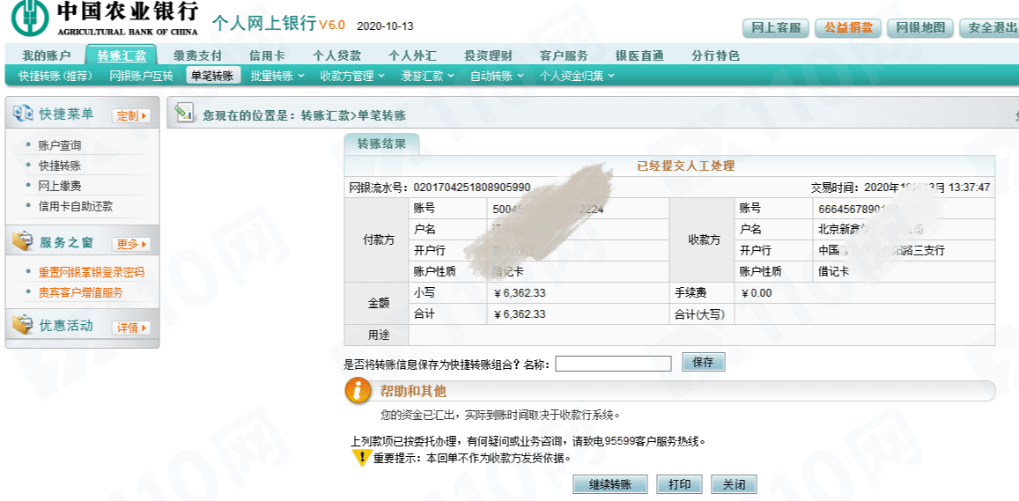This screenshot has width=1019, height=501.
Task: Click the 保存 button
Action: point(703,363)
